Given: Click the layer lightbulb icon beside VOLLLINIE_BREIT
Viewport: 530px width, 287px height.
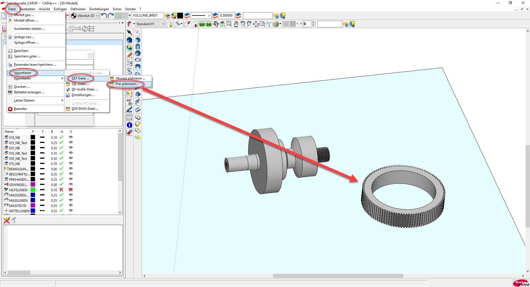Looking at the screenshot, I should 174,15.
